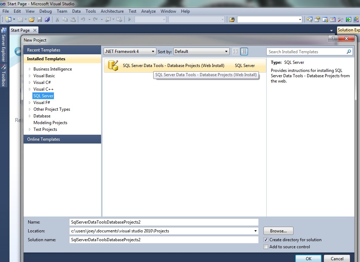The width and height of the screenshot is (360, 262).
Task: Expand the Business Intelligence tree node
Action: tap(30, 69)
